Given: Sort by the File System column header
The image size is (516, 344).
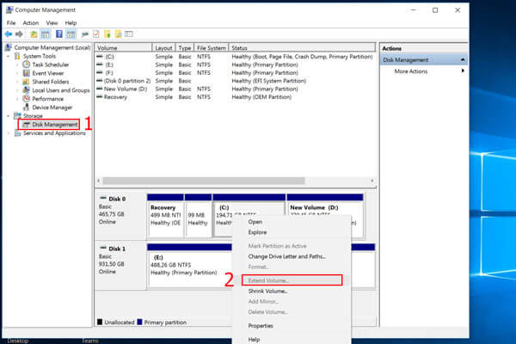Looking at the screenshot, I should pos(212,48).
